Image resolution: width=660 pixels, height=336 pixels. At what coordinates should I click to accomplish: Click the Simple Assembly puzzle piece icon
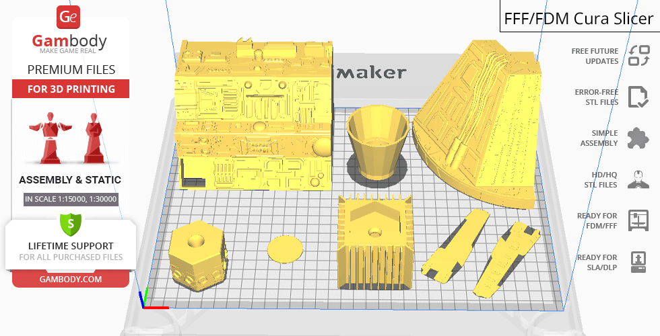pyautogui.click(x=638, y=138)
